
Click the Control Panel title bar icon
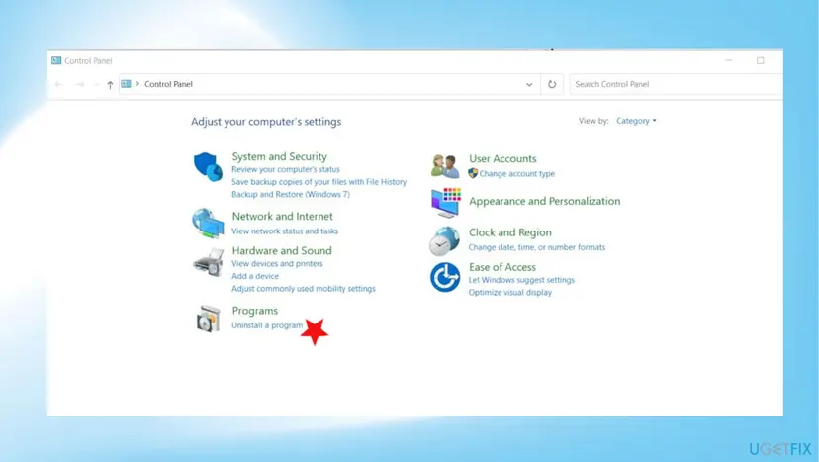(x=56, y=60)
